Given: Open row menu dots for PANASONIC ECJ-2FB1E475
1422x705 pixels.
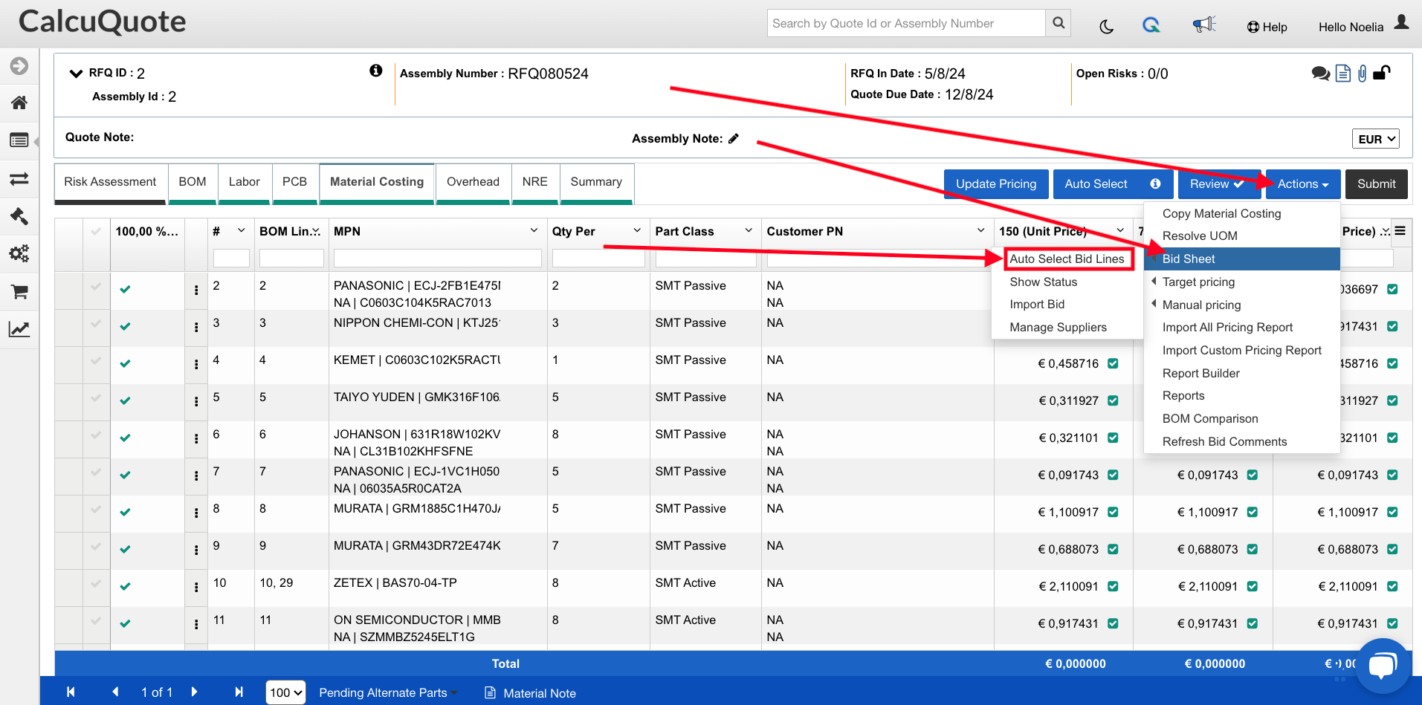Looking at the screenshot, I should click(x=196, y=290).
